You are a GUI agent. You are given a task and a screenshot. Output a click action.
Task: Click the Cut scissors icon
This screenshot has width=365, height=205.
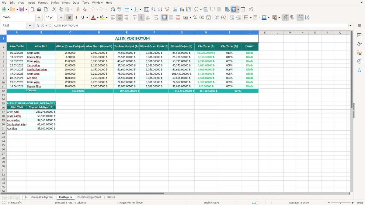54,9
